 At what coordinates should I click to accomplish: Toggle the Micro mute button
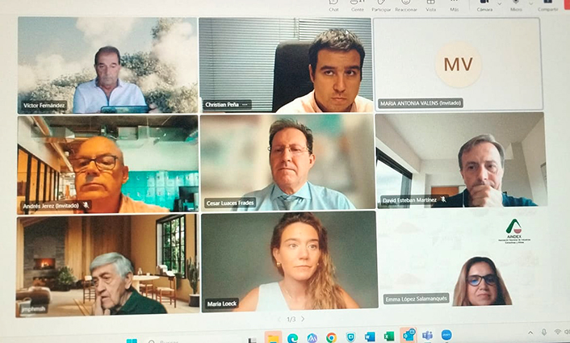[x=516, y=6]
